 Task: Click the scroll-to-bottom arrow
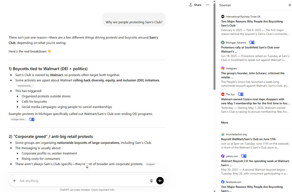(x=87, y=167)
